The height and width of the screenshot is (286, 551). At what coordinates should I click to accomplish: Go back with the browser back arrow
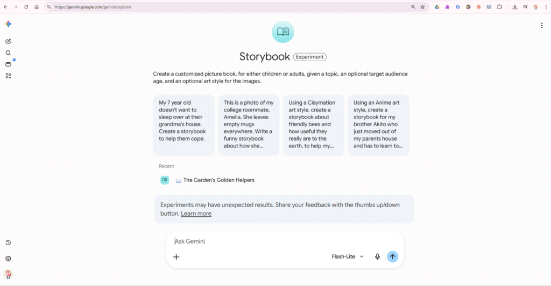[5, 7]
